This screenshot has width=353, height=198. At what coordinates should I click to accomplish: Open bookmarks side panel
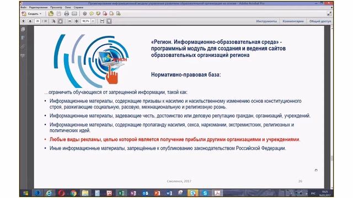click(23, 38)
